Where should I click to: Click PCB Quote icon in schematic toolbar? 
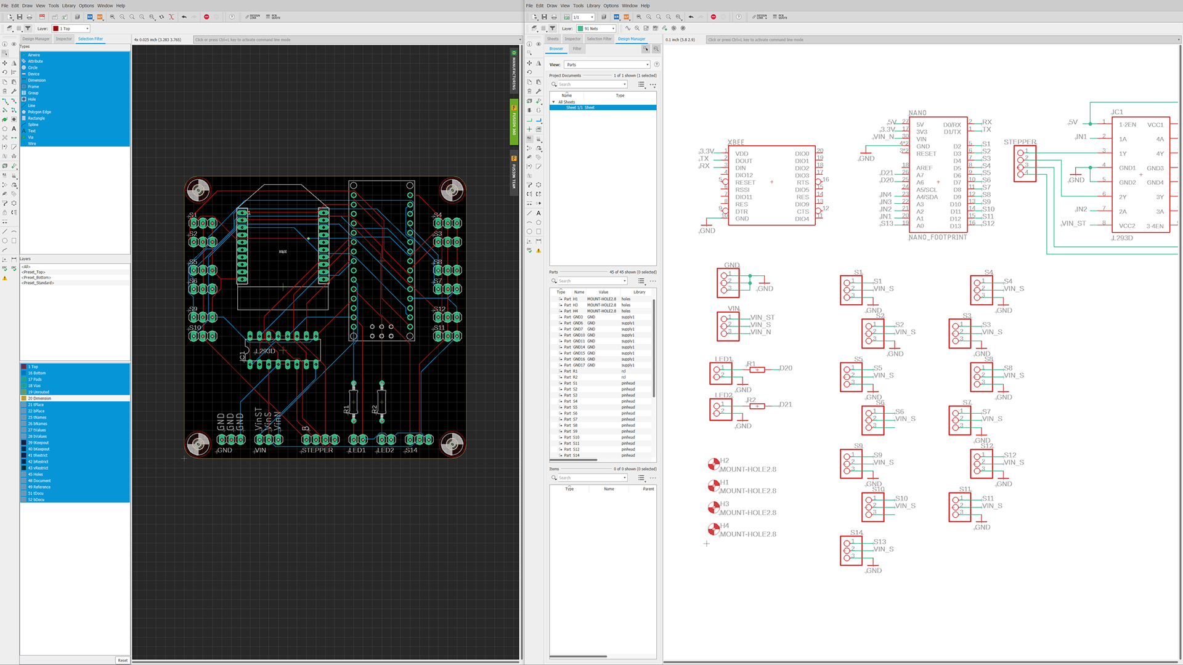779,17
